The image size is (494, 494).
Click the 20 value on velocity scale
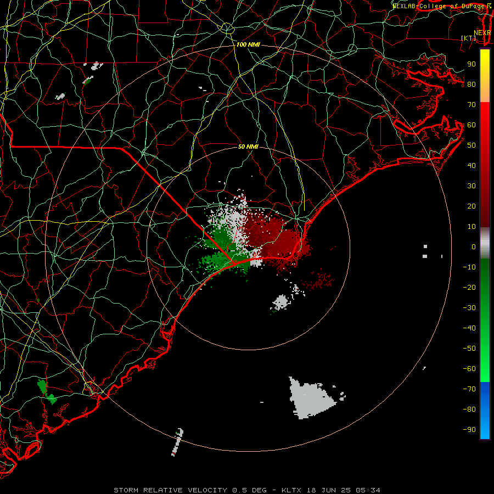click(x=471, y=206)
